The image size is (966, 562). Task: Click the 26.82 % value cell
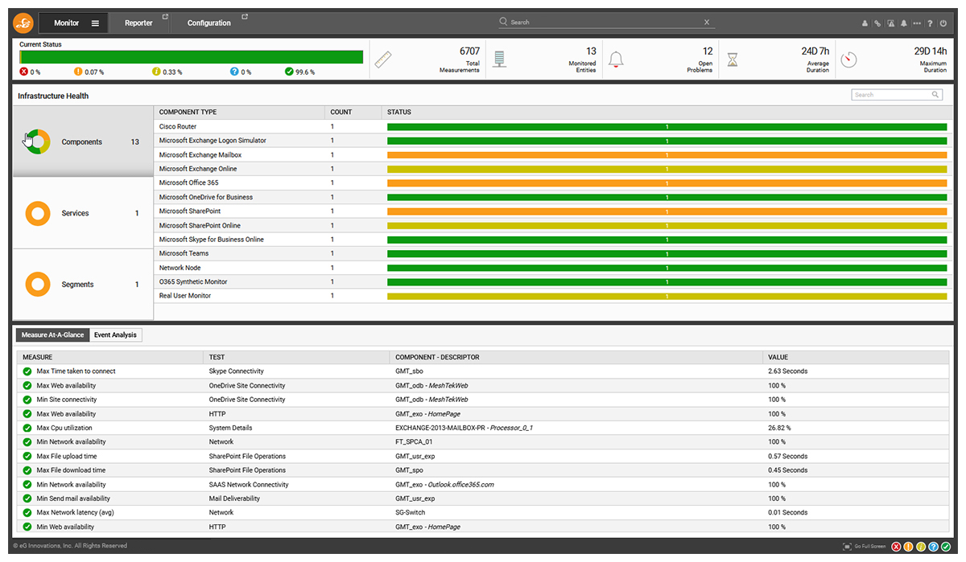(780, 428)
